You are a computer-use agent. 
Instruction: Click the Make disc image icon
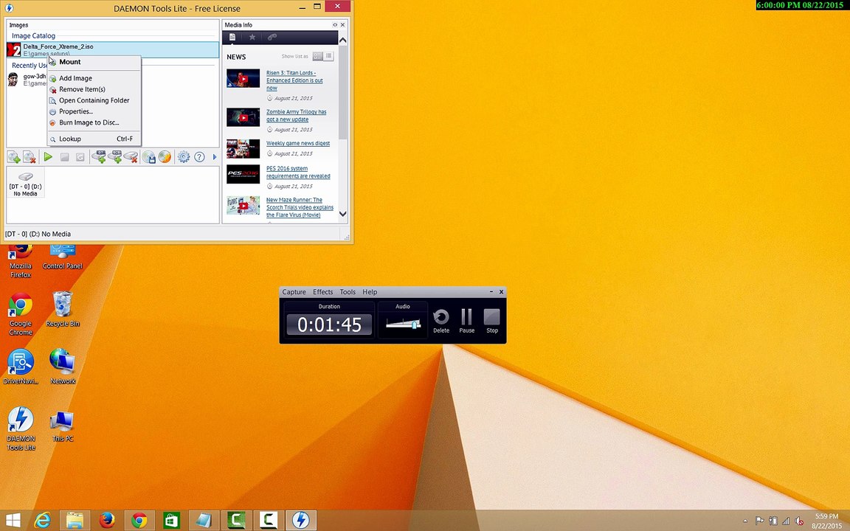click(x=149, y=157)
